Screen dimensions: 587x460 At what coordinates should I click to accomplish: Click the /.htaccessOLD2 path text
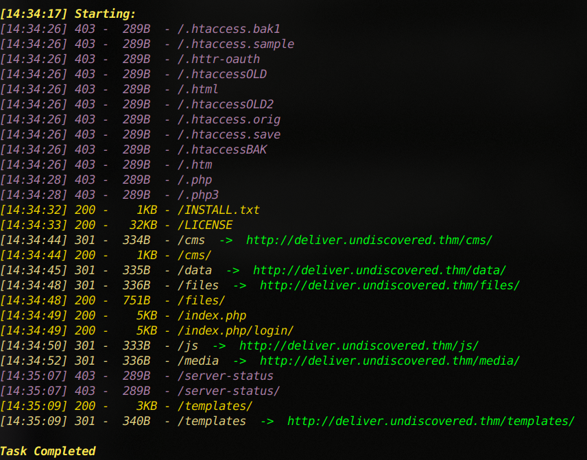[226, 104]
